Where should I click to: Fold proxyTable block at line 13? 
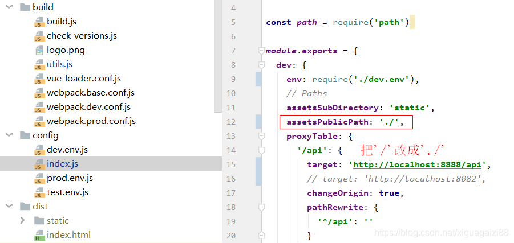pos(261,135)
